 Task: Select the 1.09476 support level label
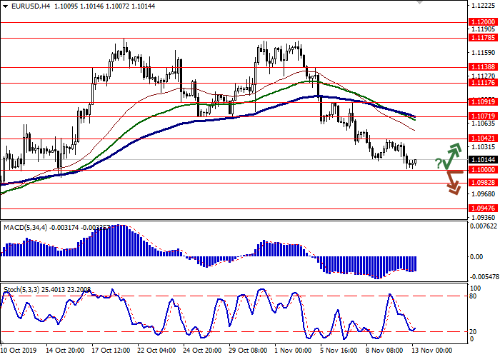coord(481,208)
